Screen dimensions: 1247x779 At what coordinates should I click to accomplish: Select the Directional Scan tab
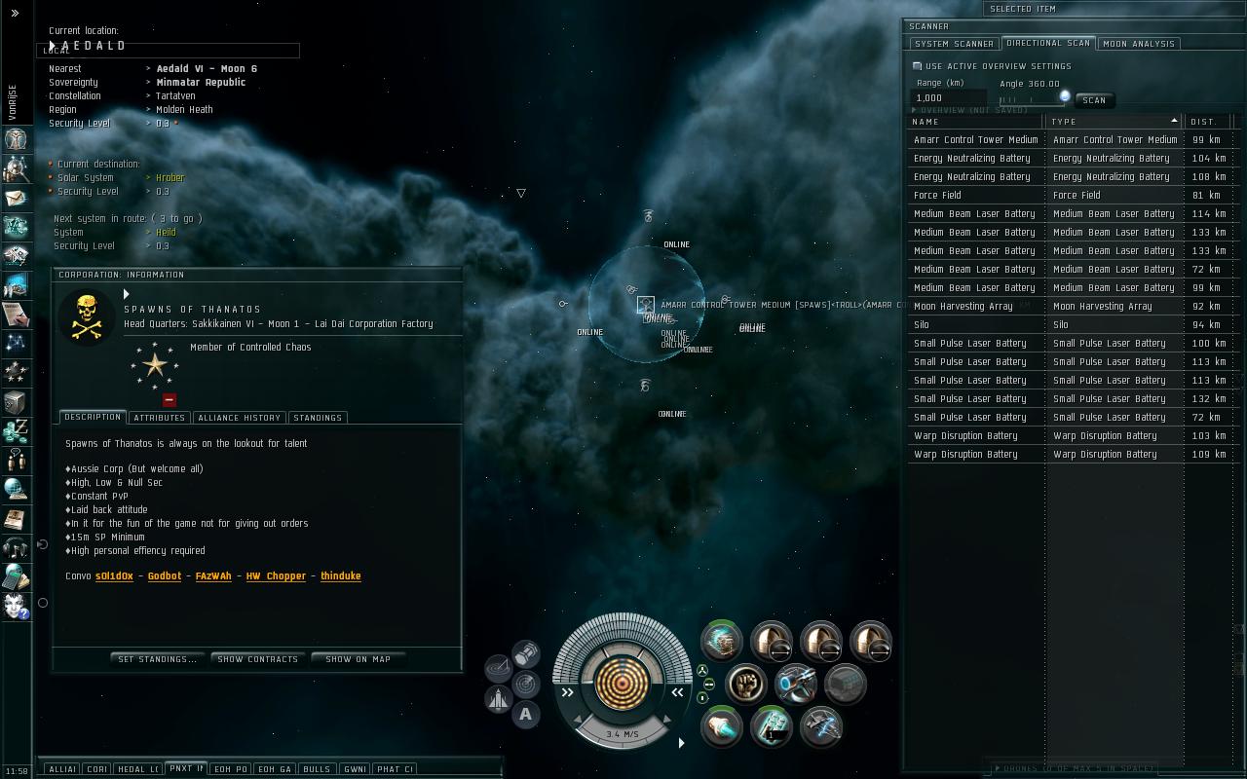(x=1048, y=43)
